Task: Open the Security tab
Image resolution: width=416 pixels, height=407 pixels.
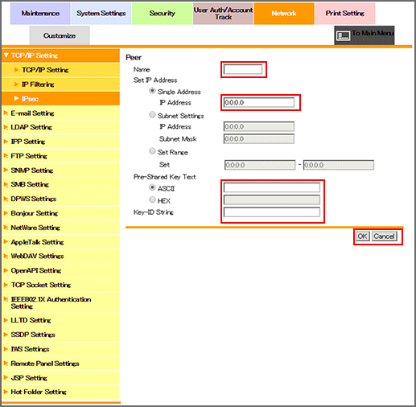Action: pos(162,14)
